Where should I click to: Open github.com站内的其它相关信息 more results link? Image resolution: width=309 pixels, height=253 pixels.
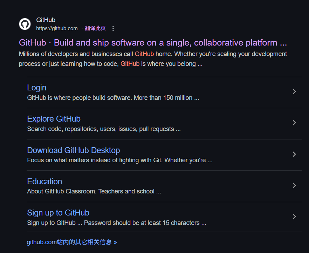tap(72, 242)
